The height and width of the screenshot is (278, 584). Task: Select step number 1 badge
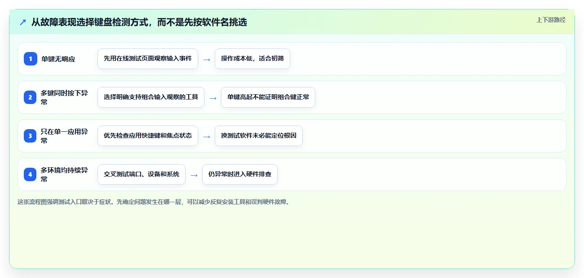pyautogui.click(x=31, y=59)
